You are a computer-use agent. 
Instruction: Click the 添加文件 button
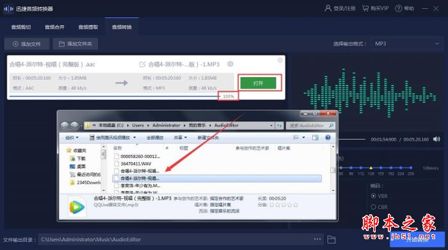pyautogui.click(x=27, y=44)
